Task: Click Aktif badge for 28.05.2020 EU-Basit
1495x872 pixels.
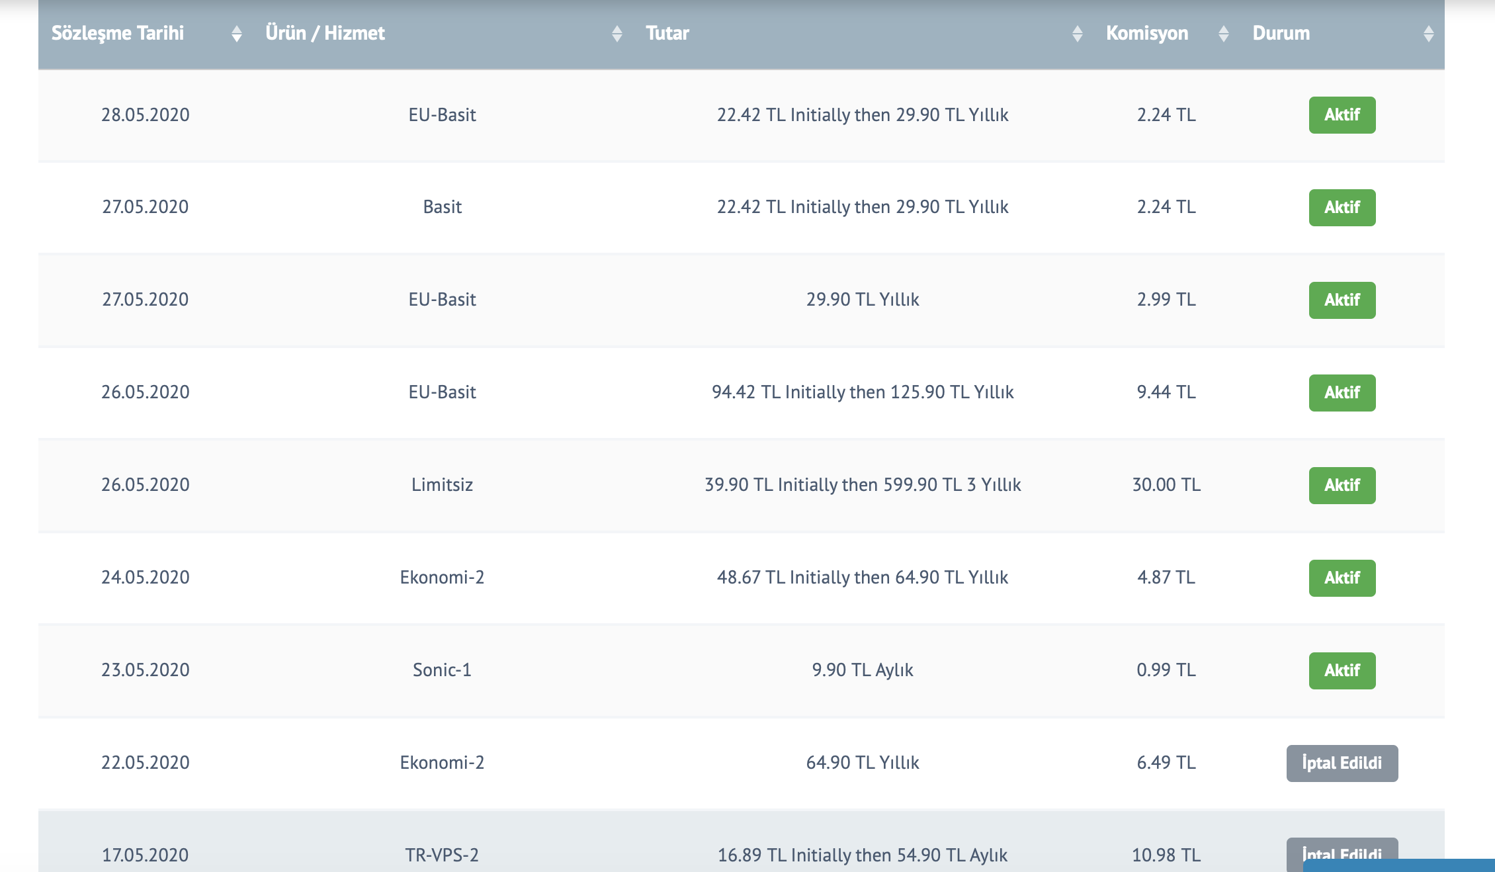Action: pos(1342,115)
